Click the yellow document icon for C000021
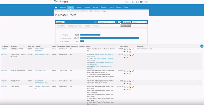Screen dimensions: 204x105 (x=128, y=49)
